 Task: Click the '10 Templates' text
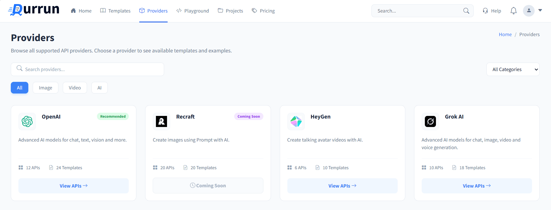(336, 168)
